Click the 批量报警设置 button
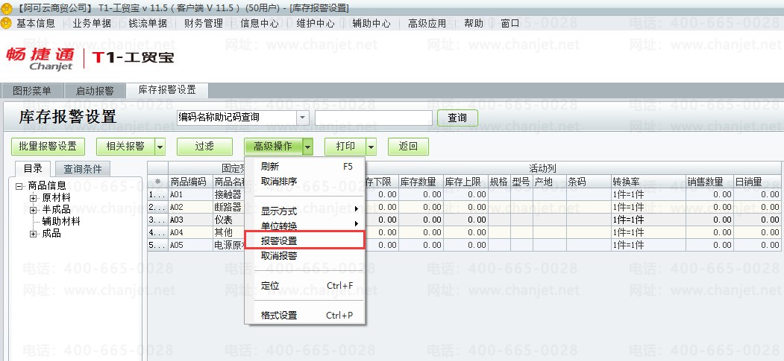784x361 pixels. [48, 147]
